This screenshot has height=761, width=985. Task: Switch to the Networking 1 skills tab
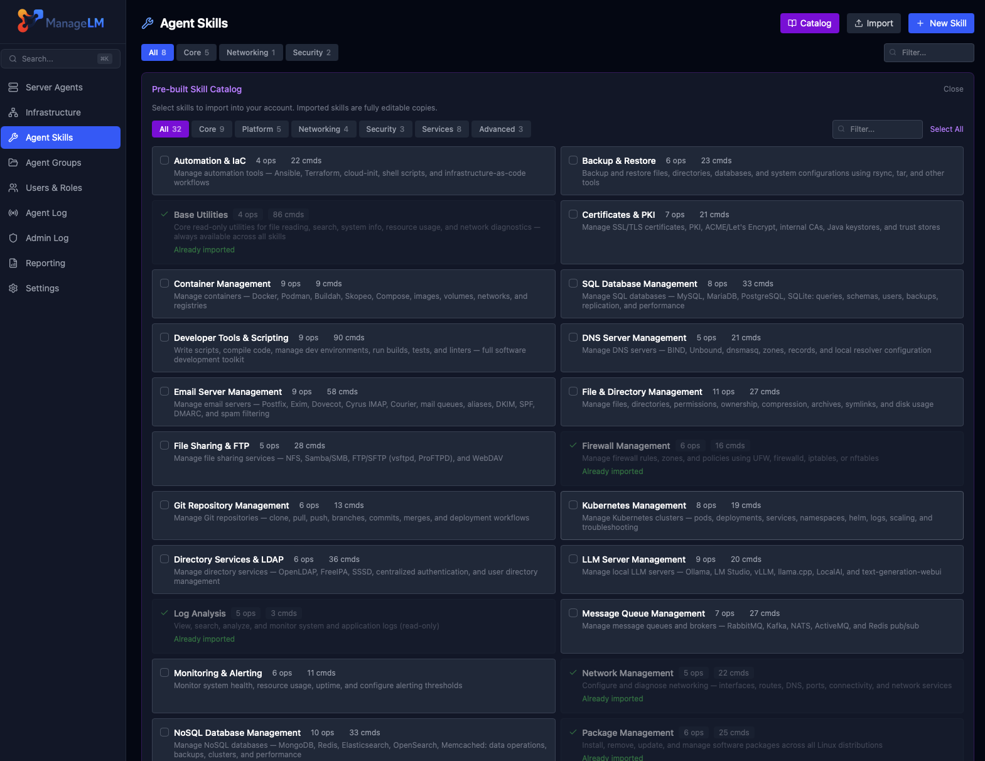tap(251, 53)
